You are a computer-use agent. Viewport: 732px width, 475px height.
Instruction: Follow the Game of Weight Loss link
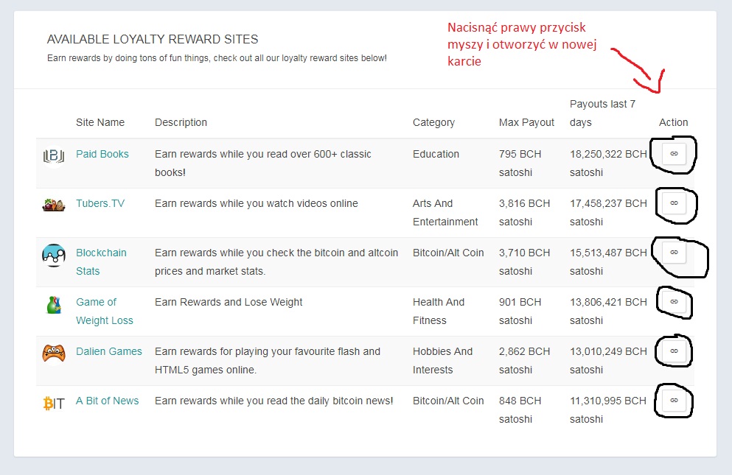pyautogui.click(x=105, y=312)
